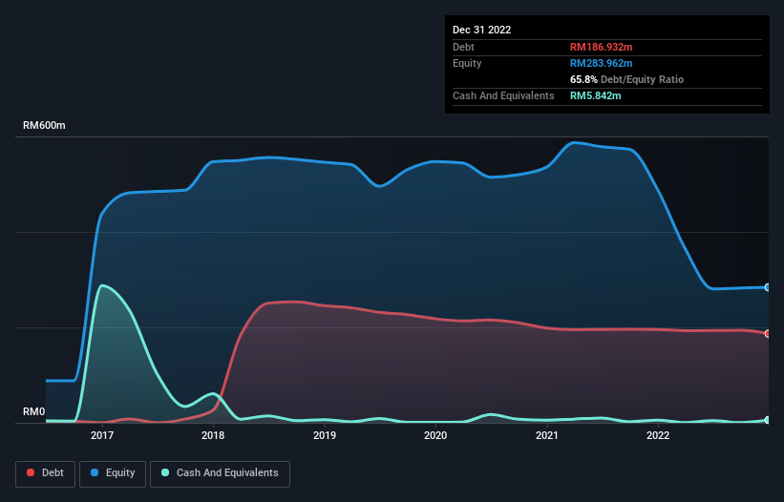Click the 2019 x-axis label

325,435
